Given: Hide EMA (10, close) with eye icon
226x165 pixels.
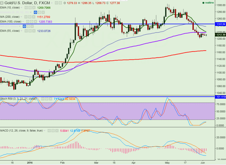Looking at the screenshot, I should [x=26, y=8].
